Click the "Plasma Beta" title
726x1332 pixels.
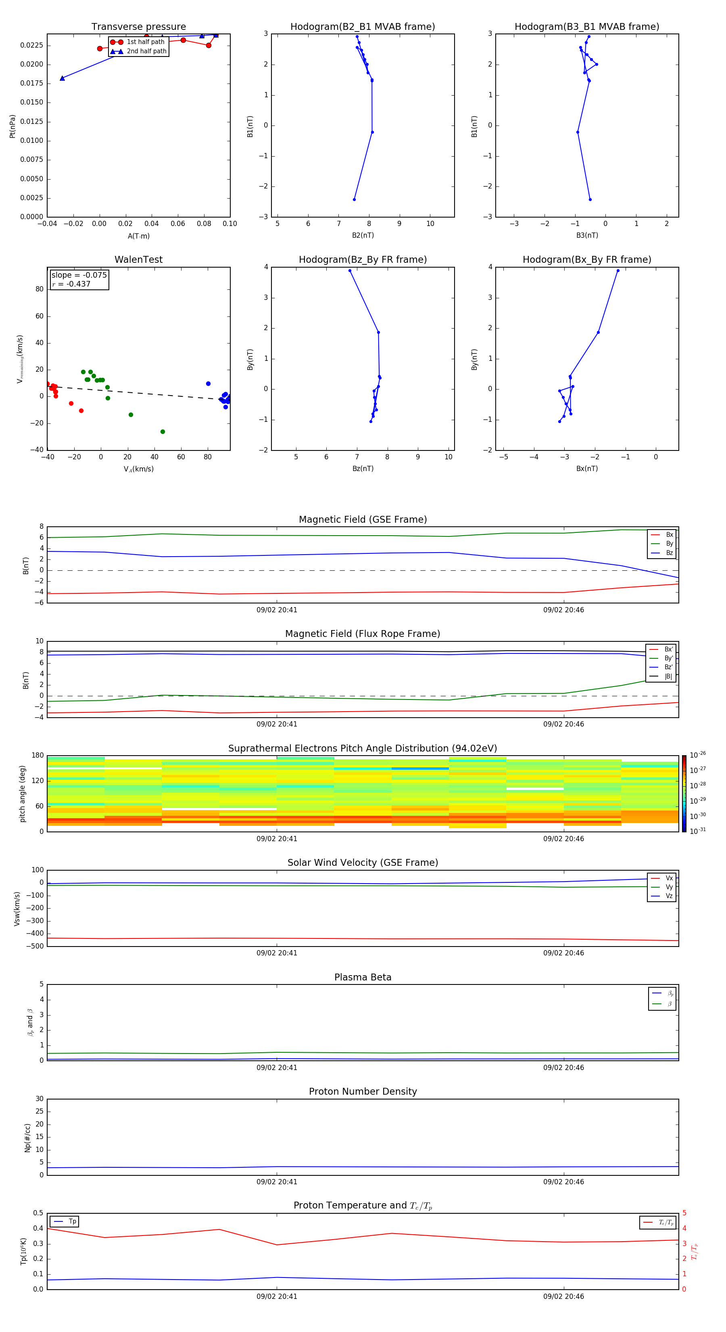click(363, 977)
